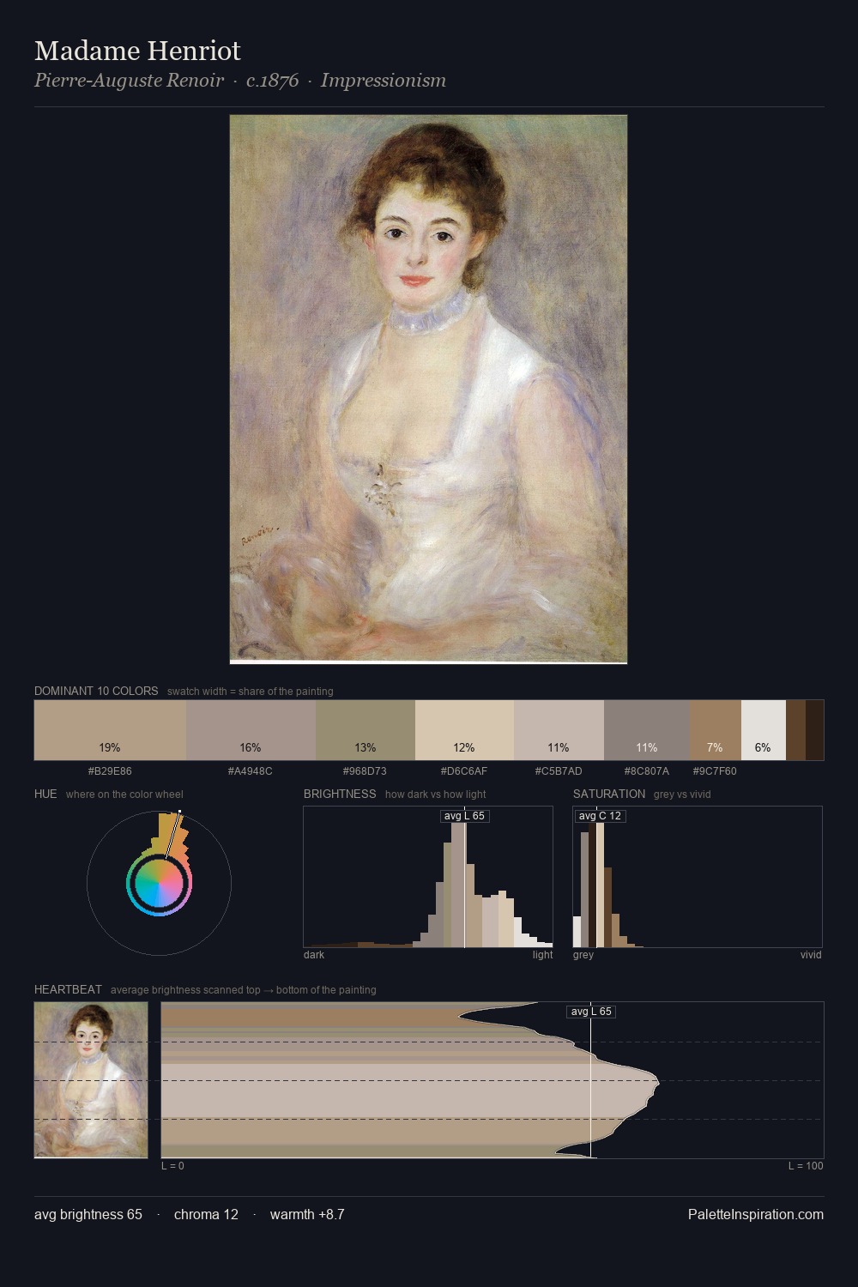Select the first 11% swatch #C5B7AD

tap(559, 730)
